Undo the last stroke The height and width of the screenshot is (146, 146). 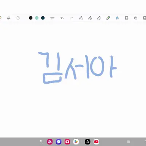pos(62,18)
